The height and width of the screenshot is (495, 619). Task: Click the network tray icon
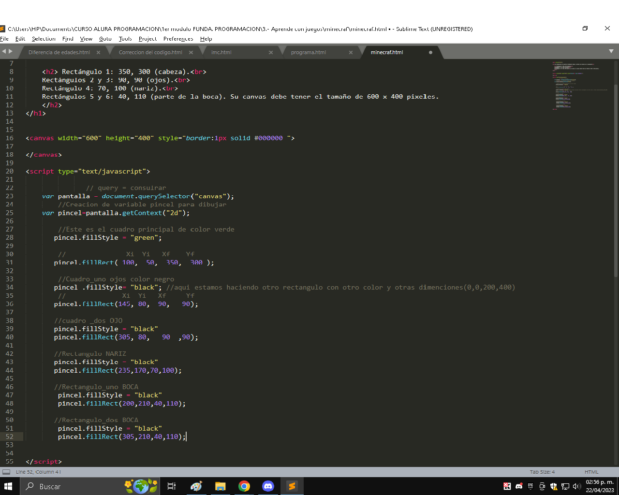565,486
